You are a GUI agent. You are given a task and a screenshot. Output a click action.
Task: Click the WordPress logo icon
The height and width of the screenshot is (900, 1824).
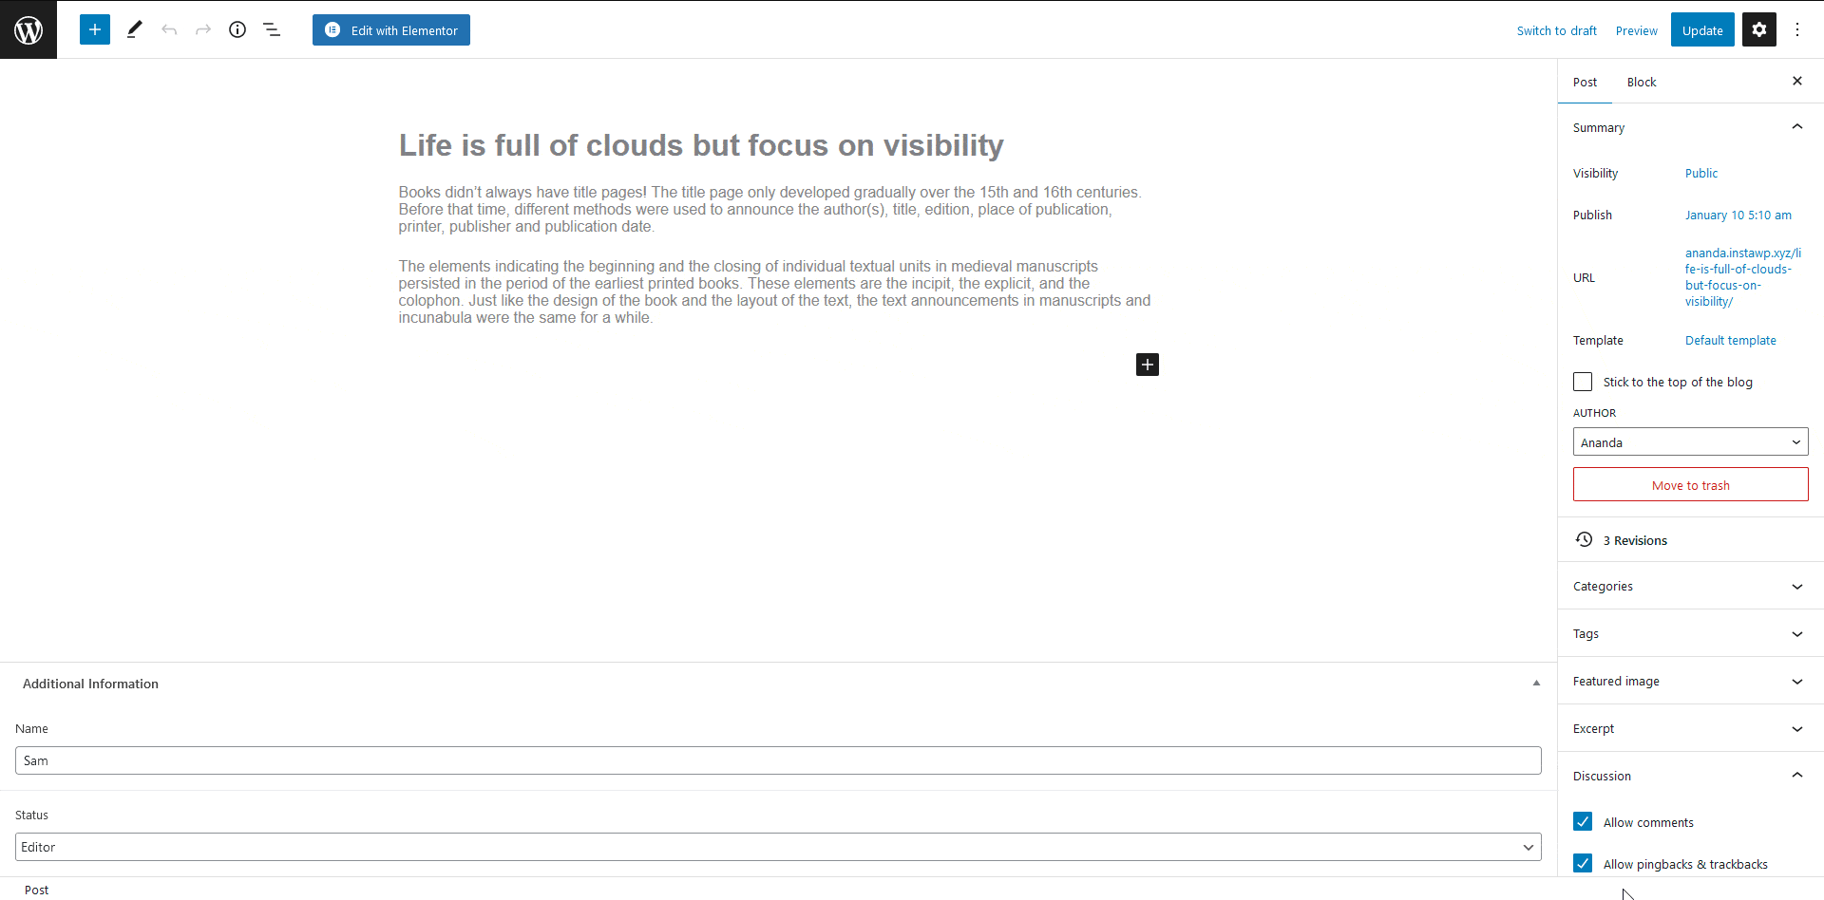point(28,29)
